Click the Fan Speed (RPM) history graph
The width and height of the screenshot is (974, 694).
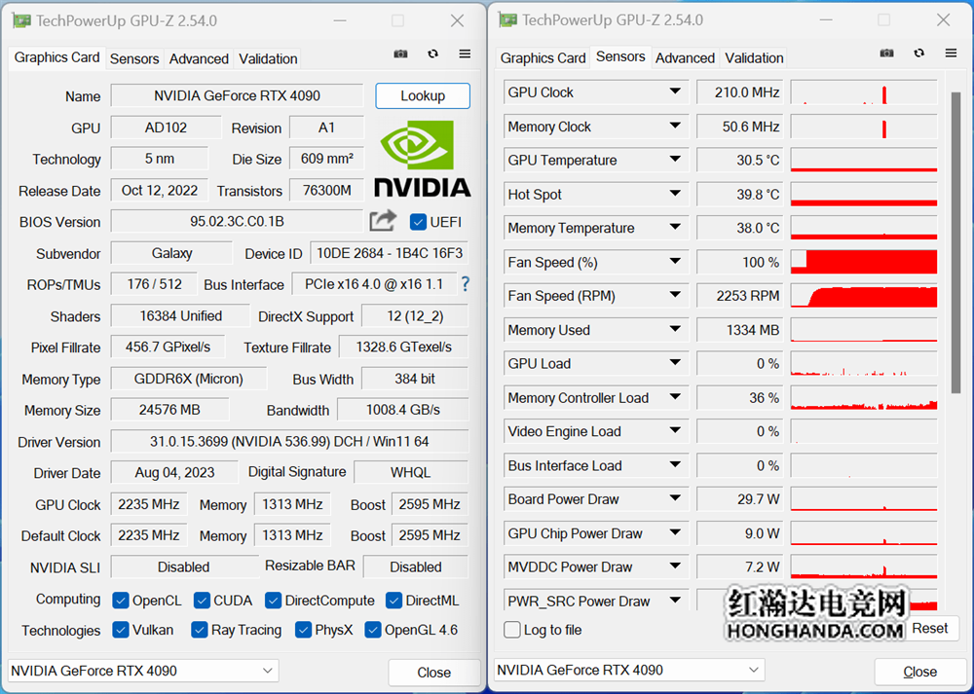(x=863, y=296)
